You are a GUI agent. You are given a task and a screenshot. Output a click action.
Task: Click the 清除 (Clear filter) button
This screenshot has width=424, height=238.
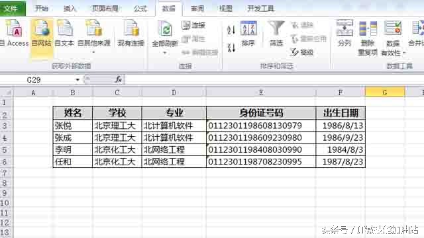pyautogui.click(x=302, y=25)
